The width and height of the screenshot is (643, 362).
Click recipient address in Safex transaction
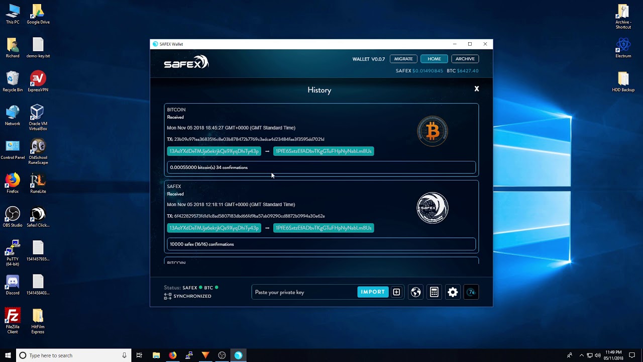(x=324, y=228)
